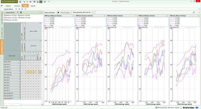Image resolution: width=201 pixels, height=109 pixels.
Task: Select the RHS Inner Ear row
Action: coord(12,72)
